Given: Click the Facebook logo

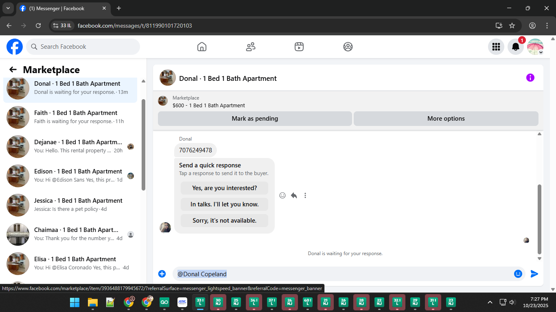Looking at the screenshot, I should pos(15,47).
